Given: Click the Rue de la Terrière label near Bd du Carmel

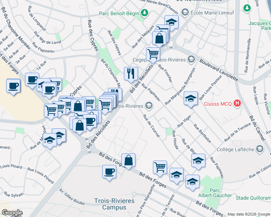Looking at the screenshot, I should coord(237,132).
